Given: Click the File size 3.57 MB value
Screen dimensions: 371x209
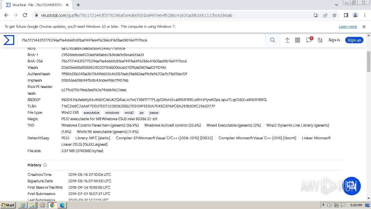Looking at the screenshot, I should point(82,151).
